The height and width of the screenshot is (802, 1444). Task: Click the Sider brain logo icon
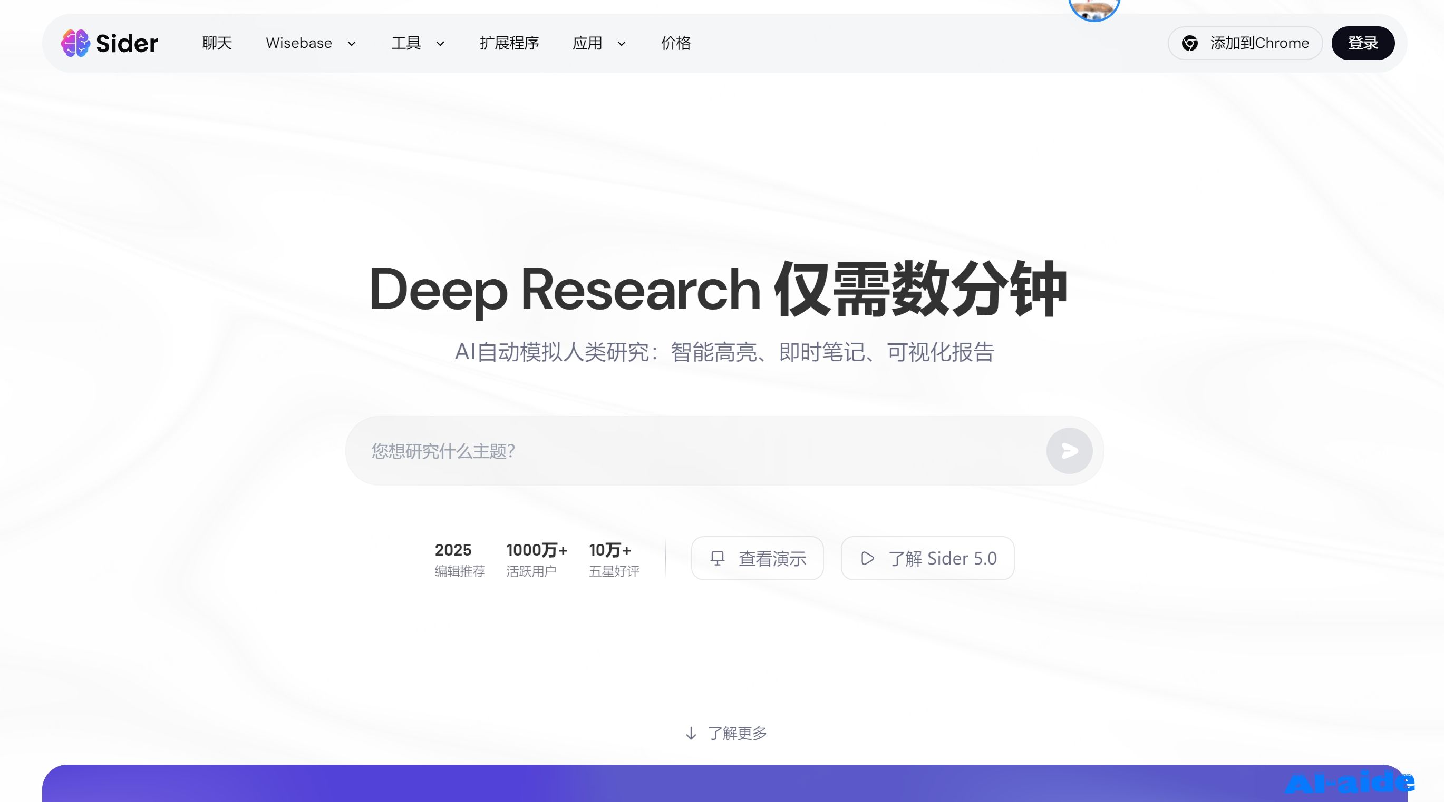coord(75,43)
